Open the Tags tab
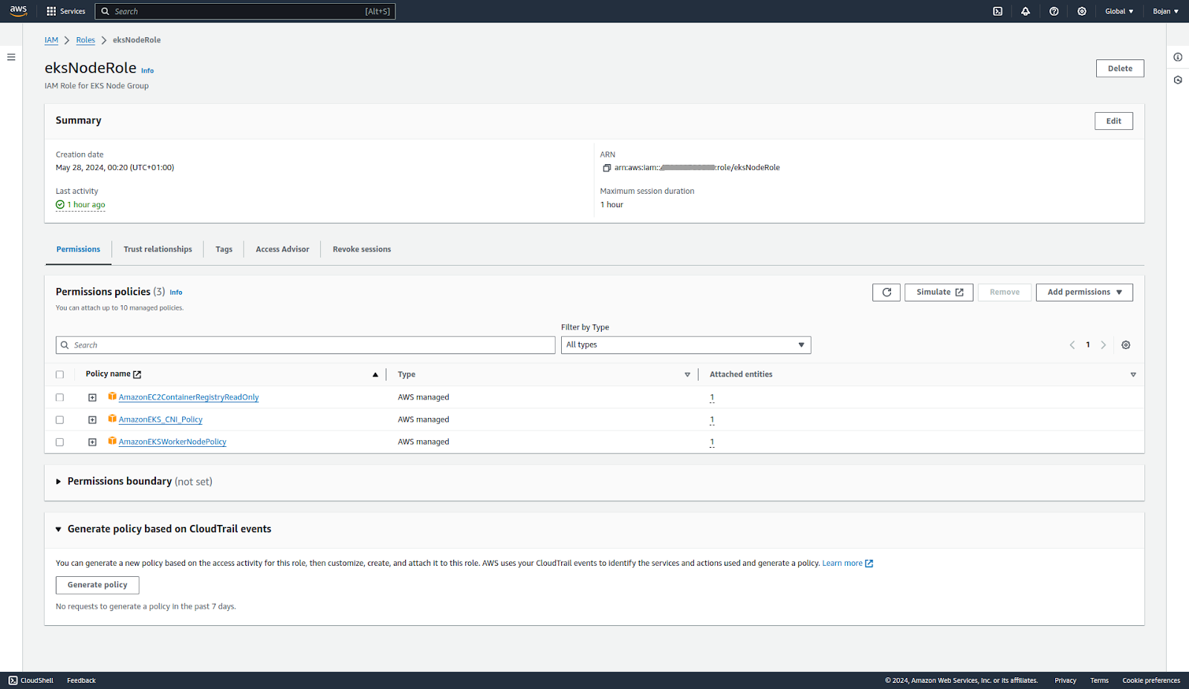The height and width of the screenshot is (689, 1189). [224, 249]
